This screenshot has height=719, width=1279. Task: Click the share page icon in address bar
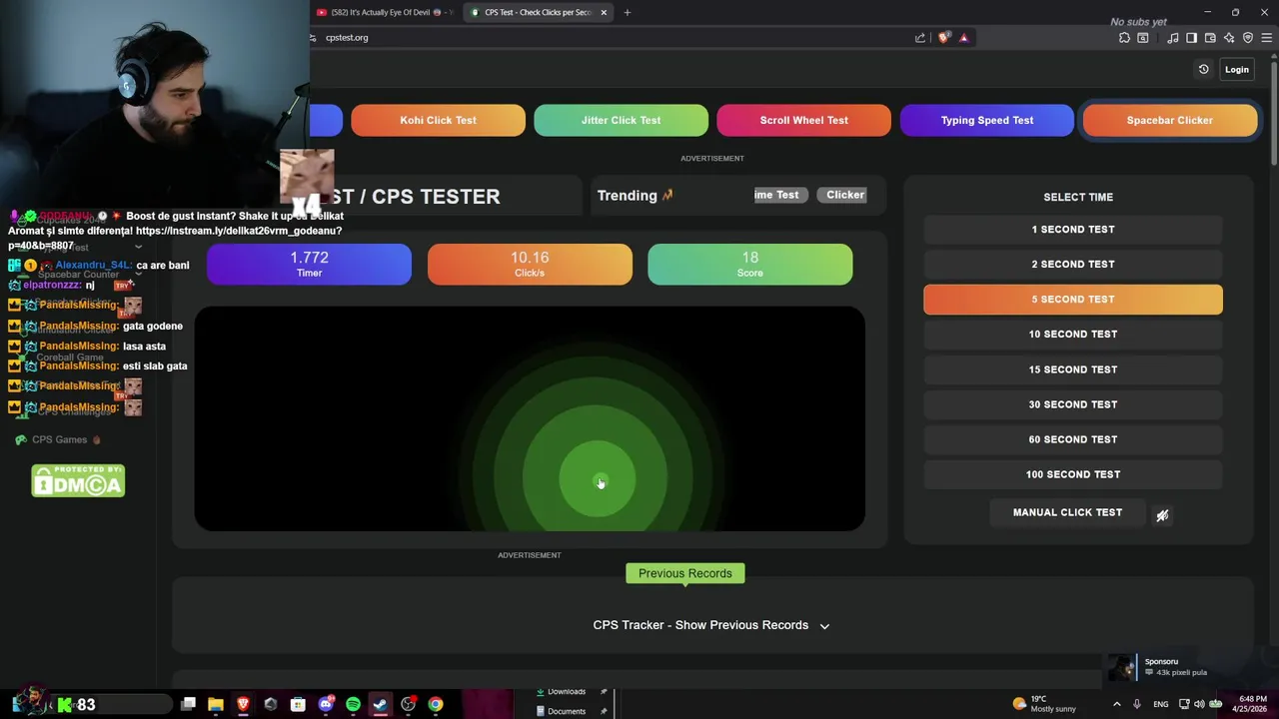pyautogui.click(x=920, y=38)
